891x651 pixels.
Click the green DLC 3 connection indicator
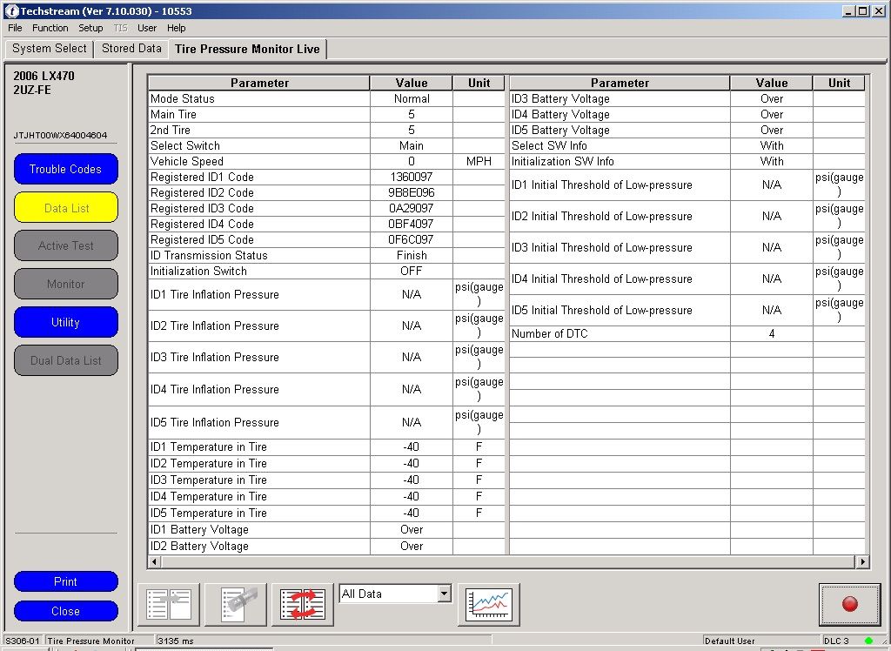pyautogui.click(x=868, y=641)
